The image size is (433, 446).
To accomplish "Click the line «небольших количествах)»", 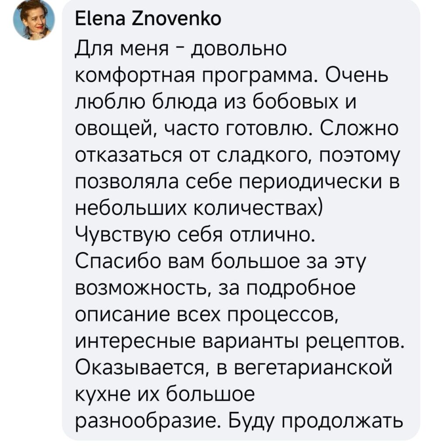I will [x=199, y=209].
